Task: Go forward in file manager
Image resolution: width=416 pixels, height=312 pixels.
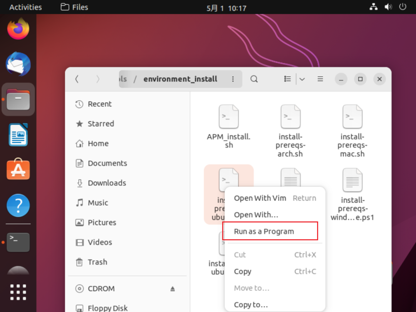Action: coord(97,79)
